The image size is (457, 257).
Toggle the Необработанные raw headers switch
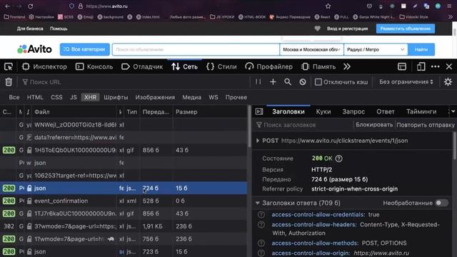441,203
